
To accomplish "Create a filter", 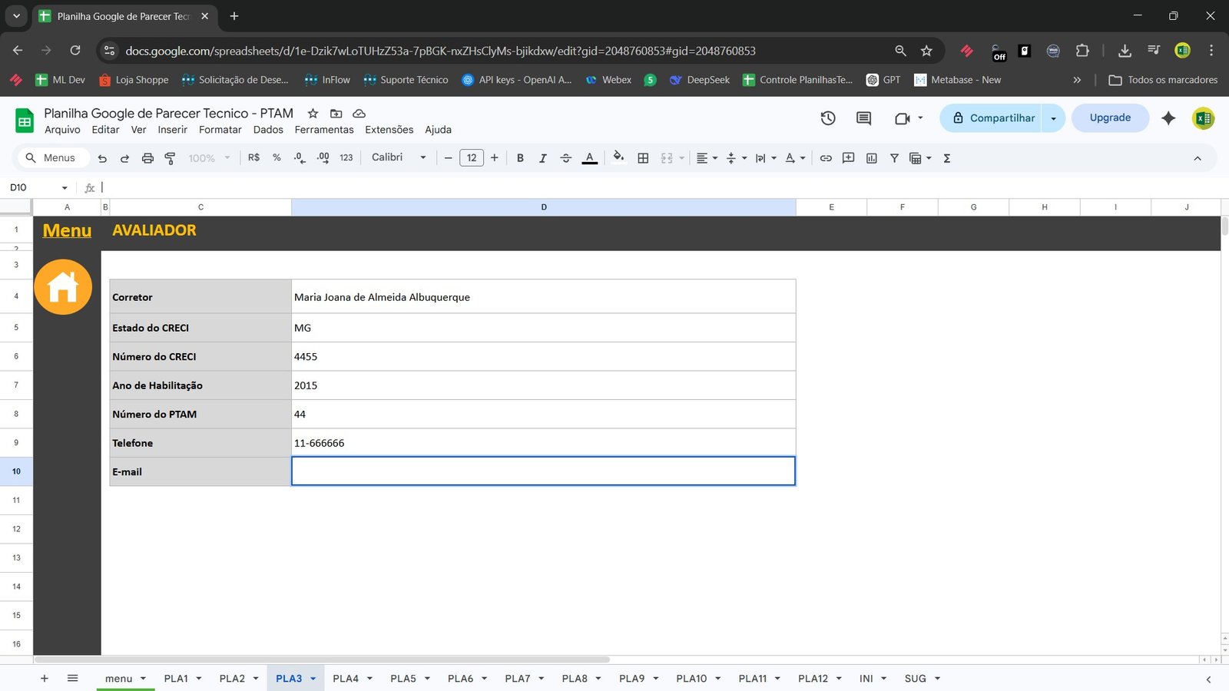I will pyautogui.click(x=894, y=158).
